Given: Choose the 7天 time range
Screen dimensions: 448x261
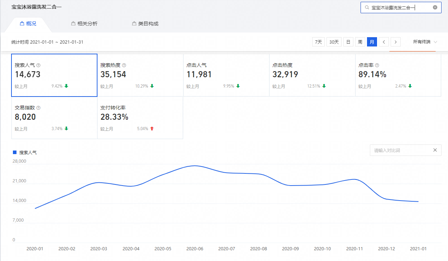Looking at the screenshot, I should pos(318,42).
